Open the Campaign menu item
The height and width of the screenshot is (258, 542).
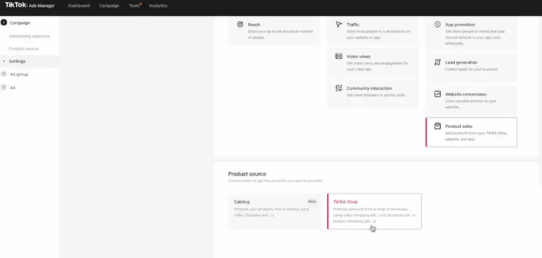(x=109, y=6)
